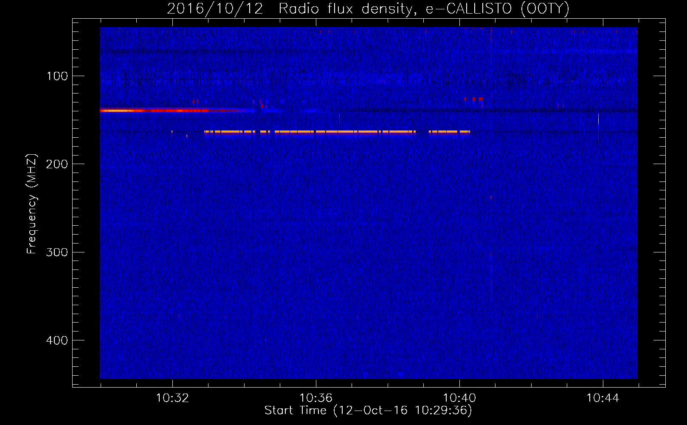Viewport: 687px width, 425px height.
Task: Click the orange dashed emission band near 165 MHz
Action: [337, 132]
